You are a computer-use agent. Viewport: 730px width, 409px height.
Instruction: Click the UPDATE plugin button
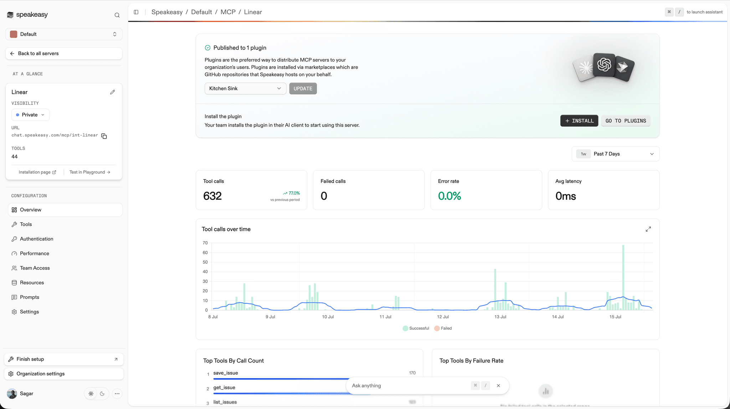pyautogui.click(x=303, y=89)
